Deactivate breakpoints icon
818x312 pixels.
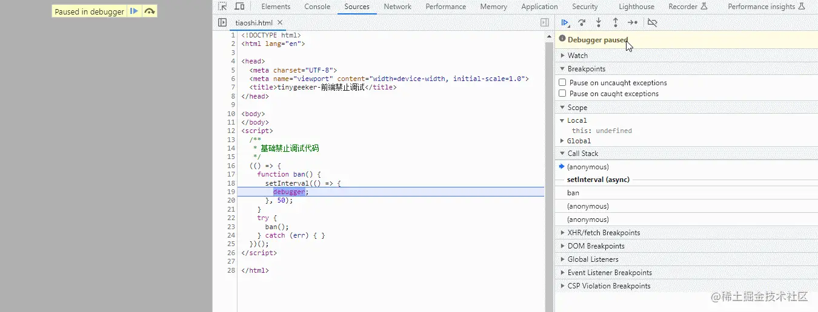coord(652,22)
